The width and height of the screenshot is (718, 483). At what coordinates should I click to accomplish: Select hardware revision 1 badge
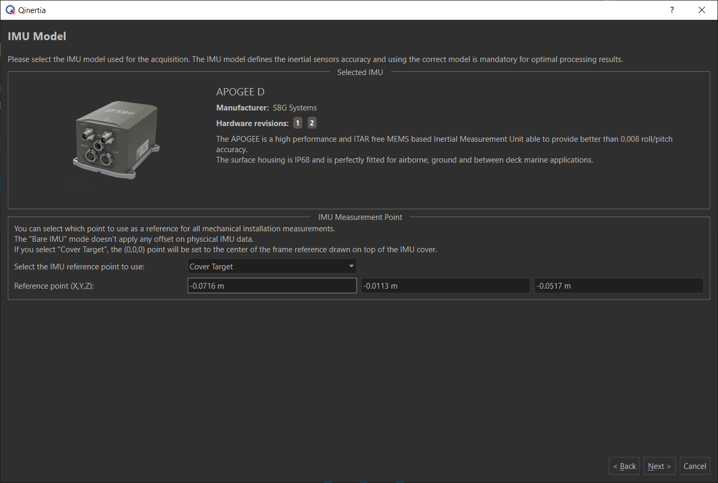click(x=298, y=123)
